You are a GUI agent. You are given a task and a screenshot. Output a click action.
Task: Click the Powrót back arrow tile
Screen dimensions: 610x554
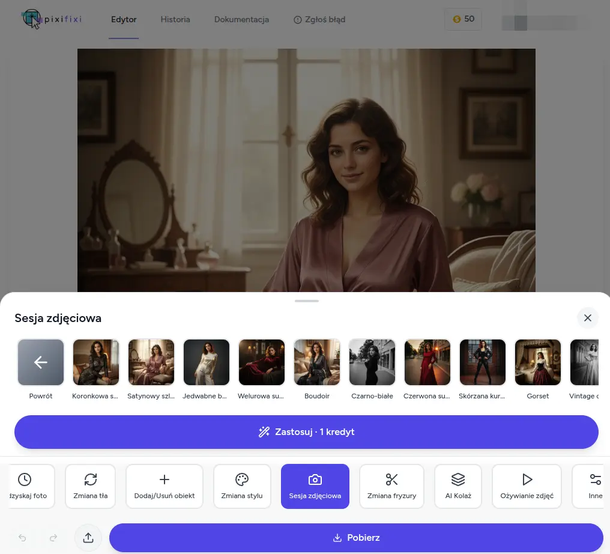coord(41,362)
